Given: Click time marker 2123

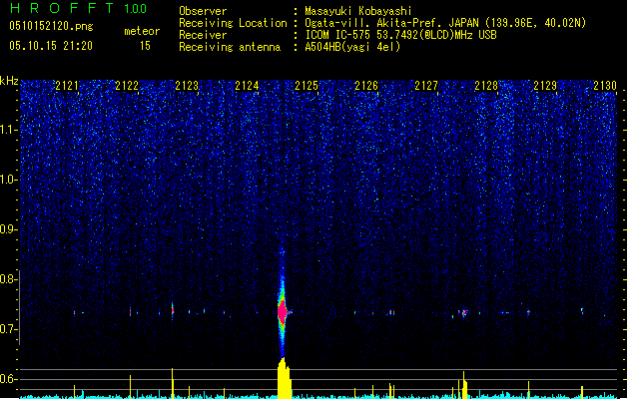Looking at the screenshot, I should coord(187,86).
